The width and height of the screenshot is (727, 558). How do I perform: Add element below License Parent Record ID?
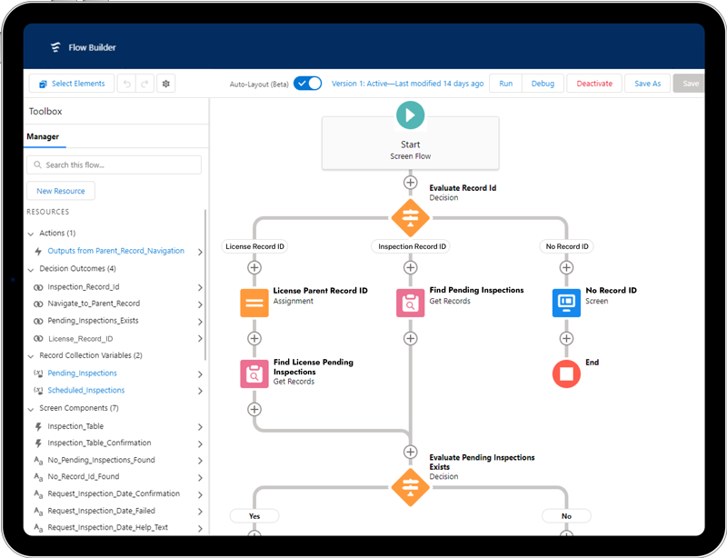point(254,339)
